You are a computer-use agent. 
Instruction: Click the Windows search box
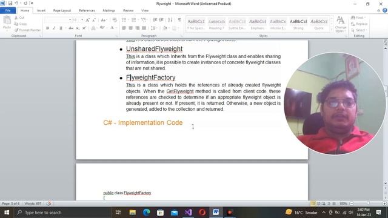coord(62,213)
